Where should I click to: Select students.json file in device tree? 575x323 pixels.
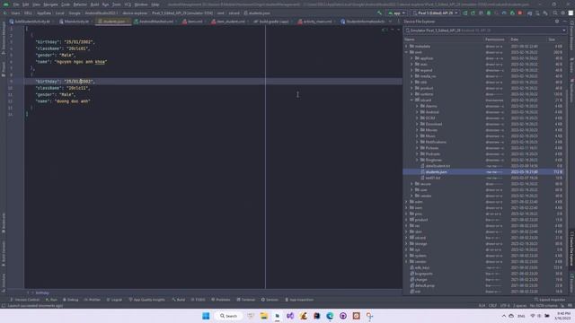click(436, 171)
